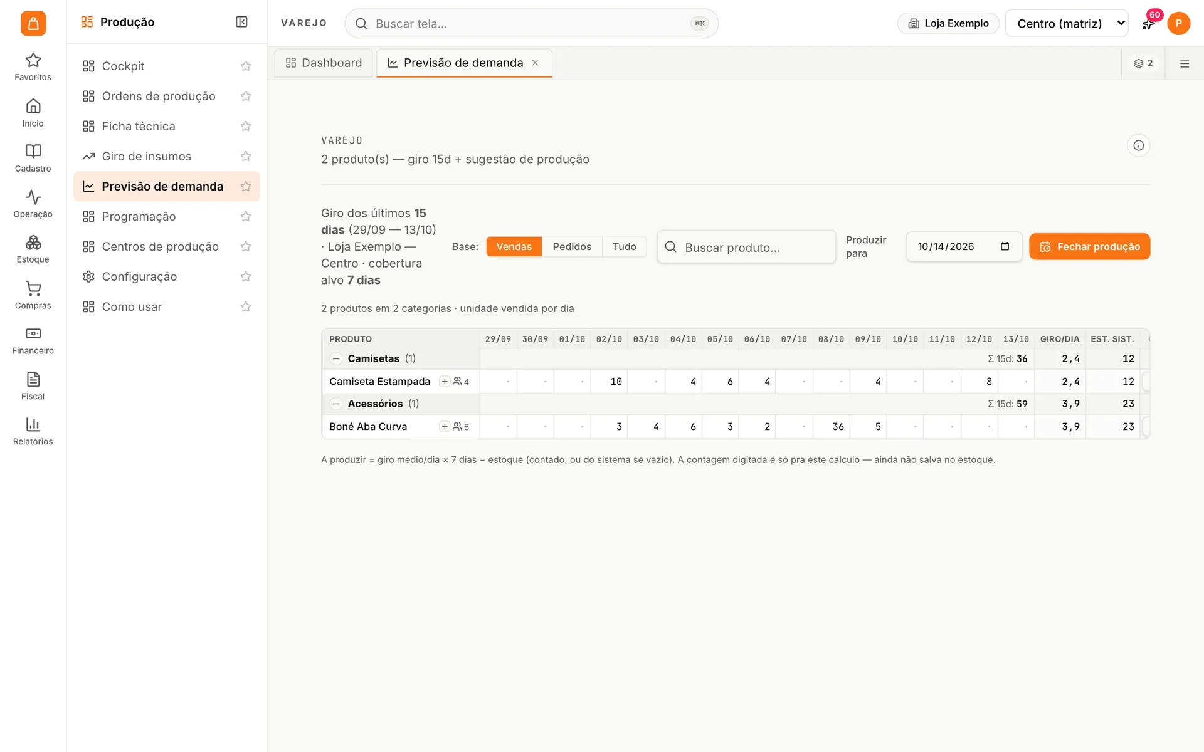The image size is (1204, 752).
Task: Open Operação activity icon
Action: tap(33, 204)
